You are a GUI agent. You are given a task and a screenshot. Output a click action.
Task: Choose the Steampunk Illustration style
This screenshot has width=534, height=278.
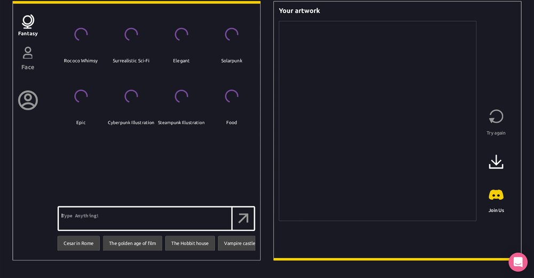(182, 97)
